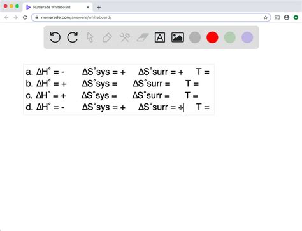Select the text box tool
This screenshot has height=231, width=302.
point(160,37)
